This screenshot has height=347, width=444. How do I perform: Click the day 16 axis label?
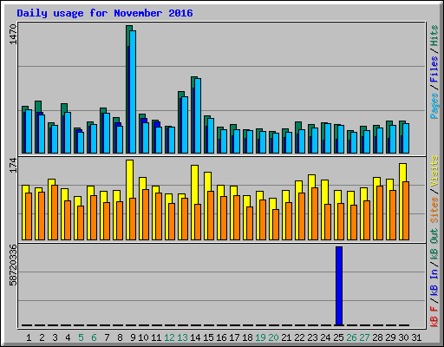[221, 337]
